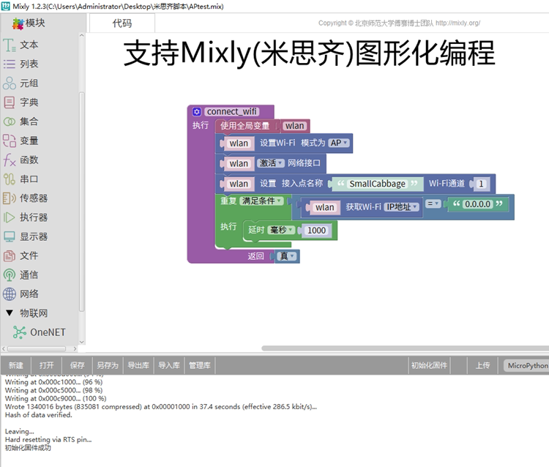Open the IP地址 dropdown
Image resolution: width=549 pixels, height=467 pixels.
coord(402,207)
